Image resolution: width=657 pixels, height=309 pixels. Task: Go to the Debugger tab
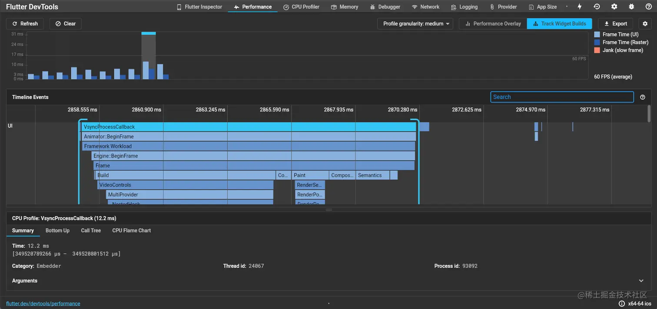(x=385, y=7)
